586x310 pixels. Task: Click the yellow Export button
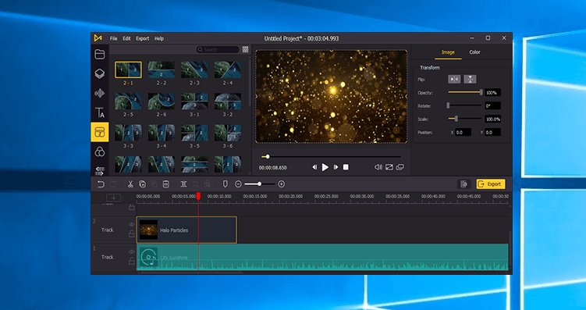(491, 184)
